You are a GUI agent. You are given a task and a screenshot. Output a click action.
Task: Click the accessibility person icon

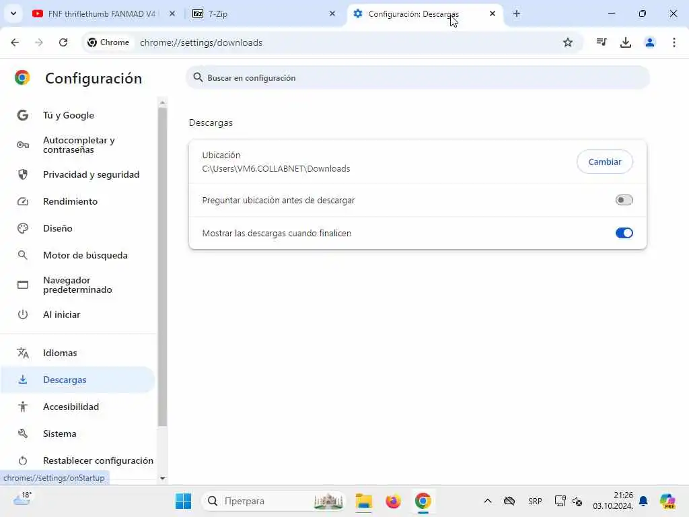[x=23, y=407]
